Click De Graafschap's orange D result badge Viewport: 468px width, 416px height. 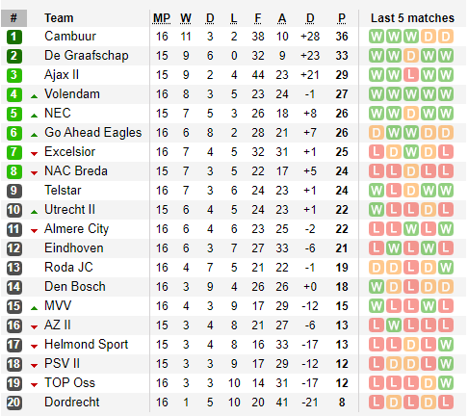[411, 56]
